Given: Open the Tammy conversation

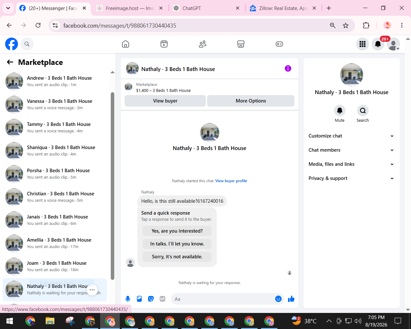Looking at the screenshot, I should (x=55, y=128).
